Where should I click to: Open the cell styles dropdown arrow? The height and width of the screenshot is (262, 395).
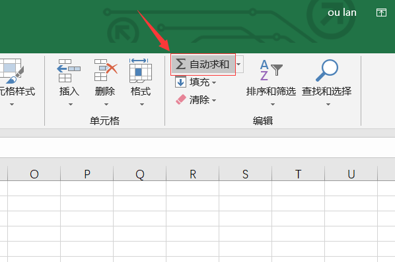(x=12, y=104)
